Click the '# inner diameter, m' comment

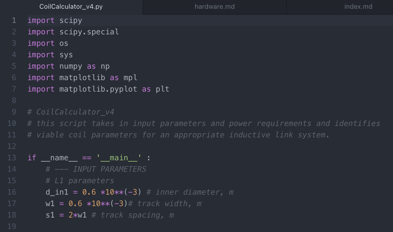pos(190,192)
